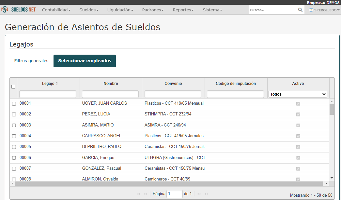This screenshot has height=200, width=341.
Task: Focus the Buscar search field
Action: tap(273, 10)
